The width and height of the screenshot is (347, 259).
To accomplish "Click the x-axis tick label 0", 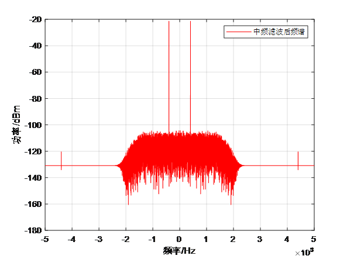I will (179, 239).
